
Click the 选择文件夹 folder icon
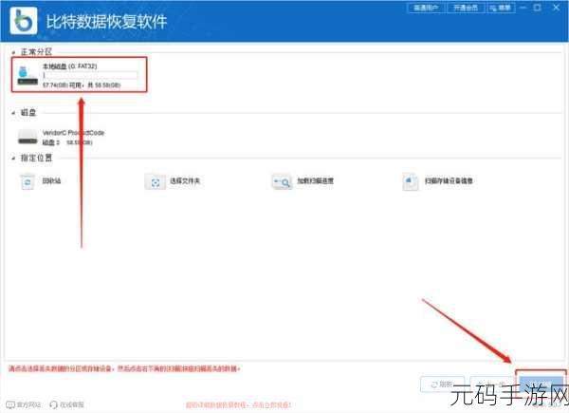pos(155,181)
